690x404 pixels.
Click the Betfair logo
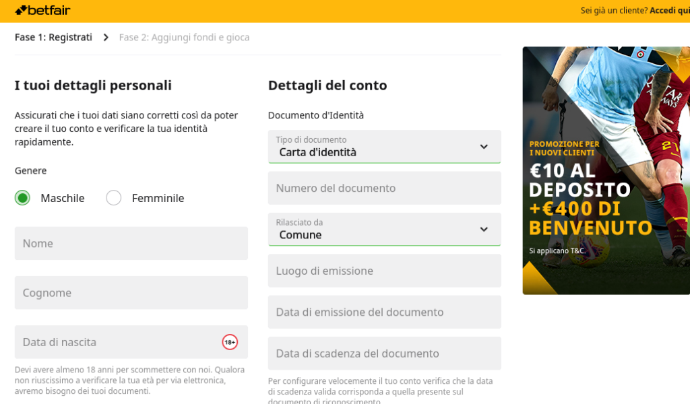point(42,10)
